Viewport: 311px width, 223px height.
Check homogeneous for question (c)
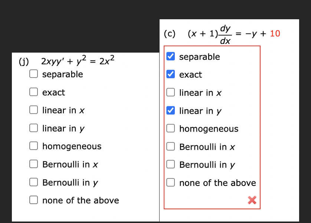click(x=170, y=128)
